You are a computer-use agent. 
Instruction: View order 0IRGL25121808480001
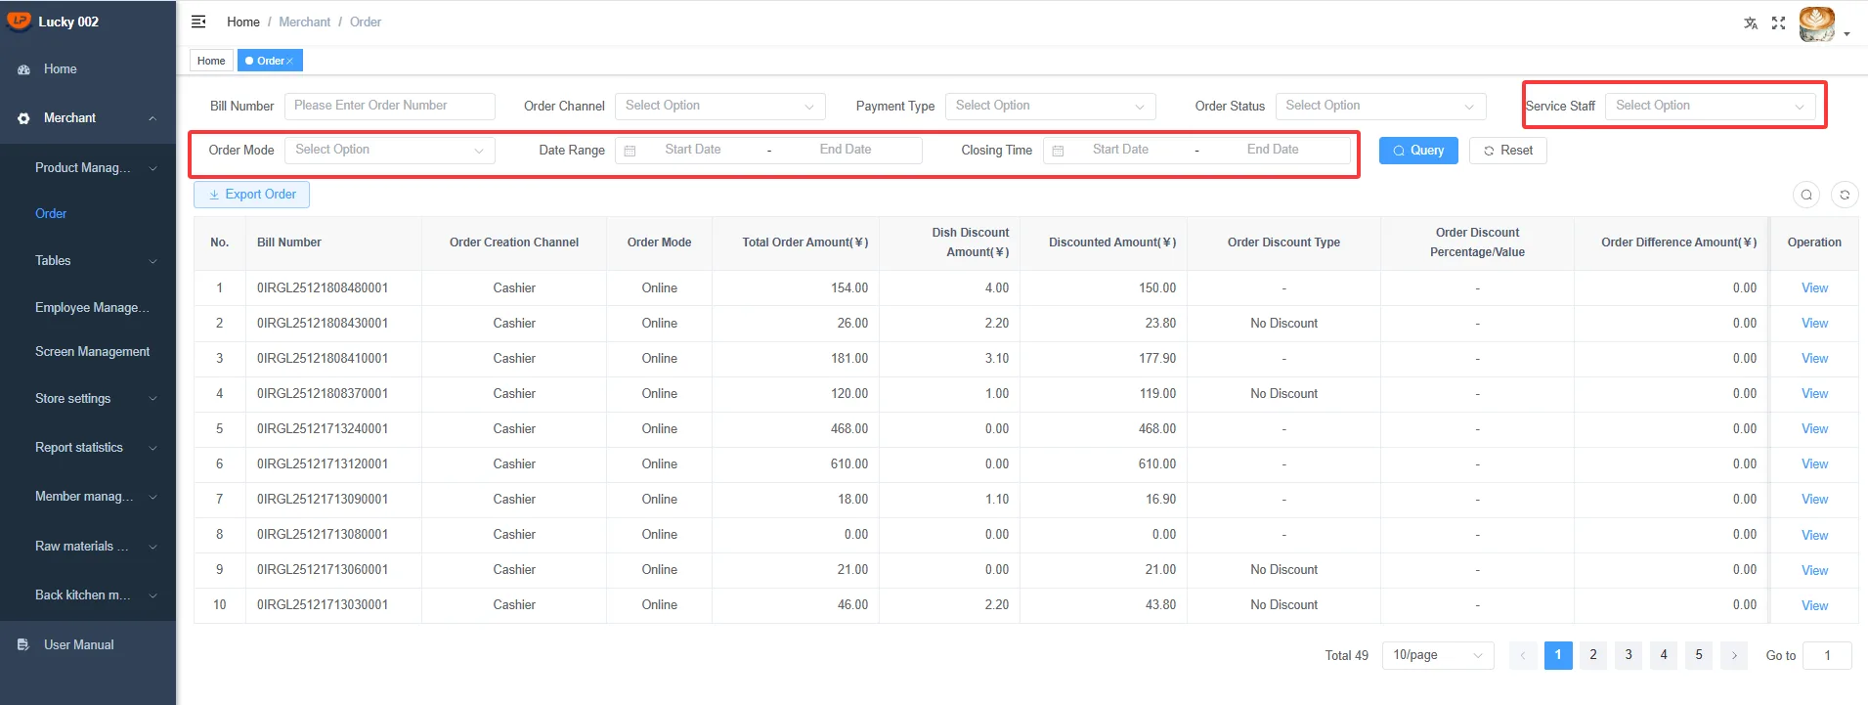click(x=1814, y=288)
